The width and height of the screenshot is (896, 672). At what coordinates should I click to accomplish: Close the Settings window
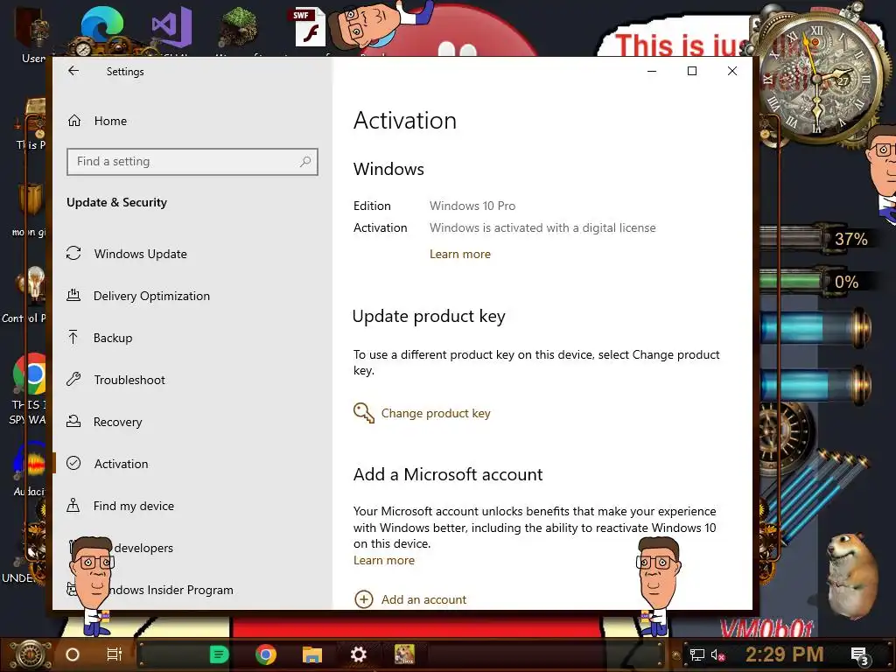click(732, 71)
